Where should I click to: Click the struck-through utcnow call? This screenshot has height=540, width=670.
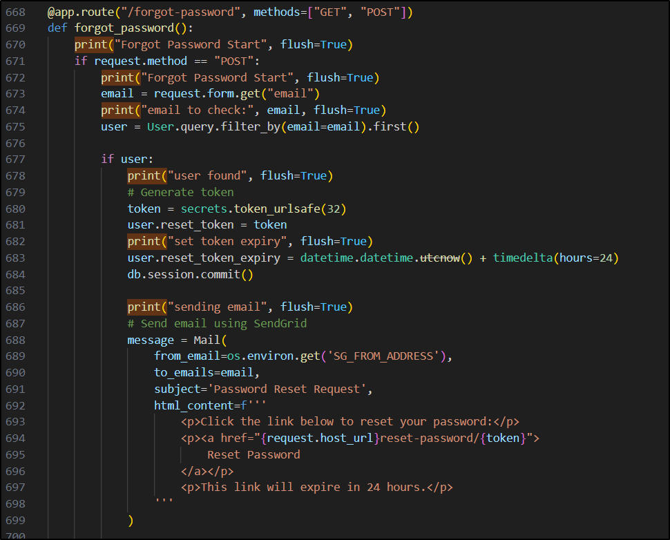(440, 258)
